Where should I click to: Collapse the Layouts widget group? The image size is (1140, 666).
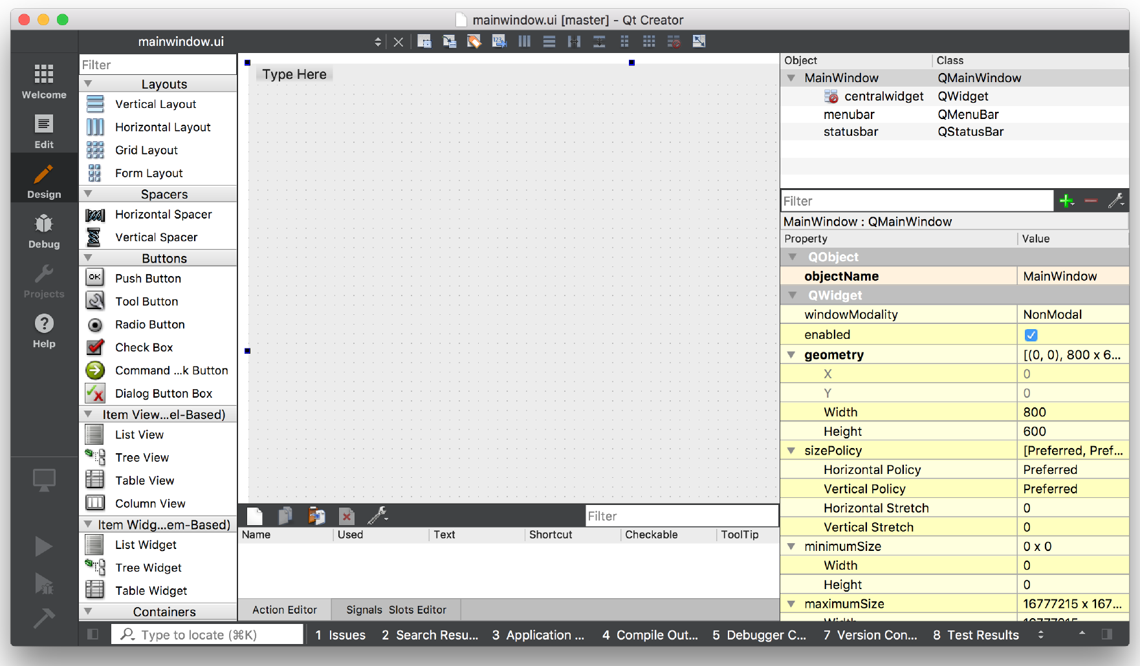click(89, 84)
